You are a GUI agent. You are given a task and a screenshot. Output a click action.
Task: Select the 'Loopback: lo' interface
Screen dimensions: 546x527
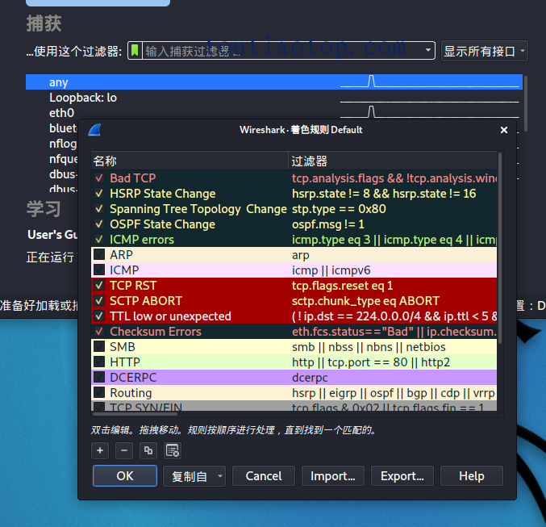(274, 98)
